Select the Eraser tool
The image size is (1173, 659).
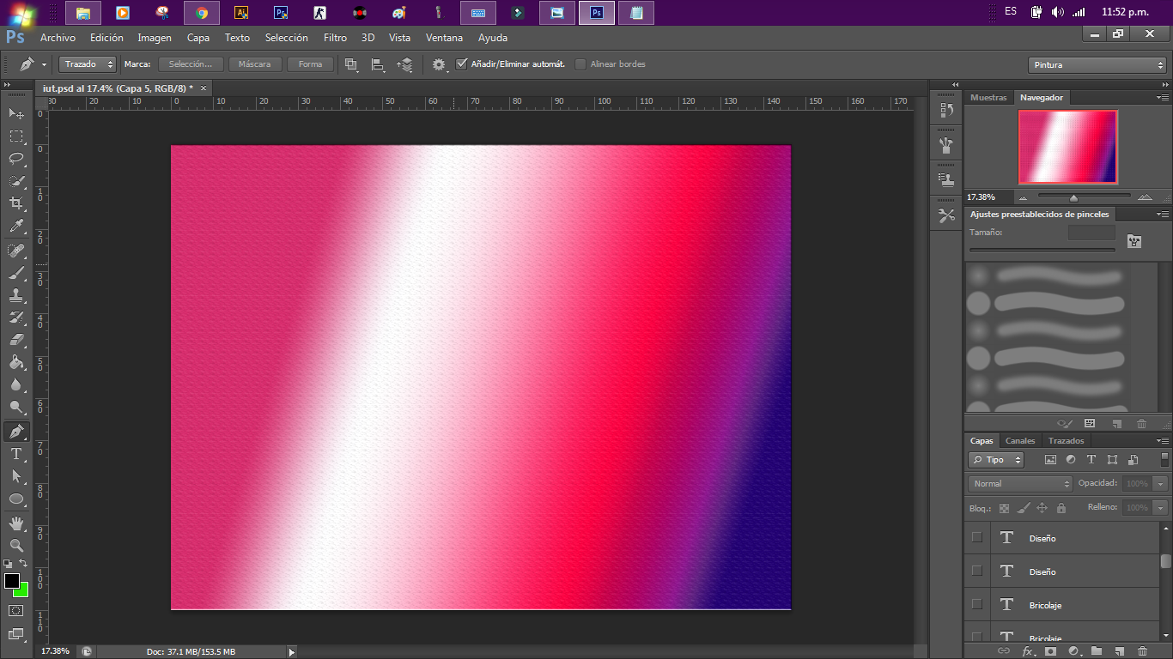tap(16, 340)
